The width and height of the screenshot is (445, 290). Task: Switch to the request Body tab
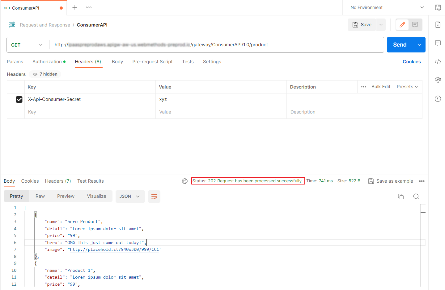point(117,62)
